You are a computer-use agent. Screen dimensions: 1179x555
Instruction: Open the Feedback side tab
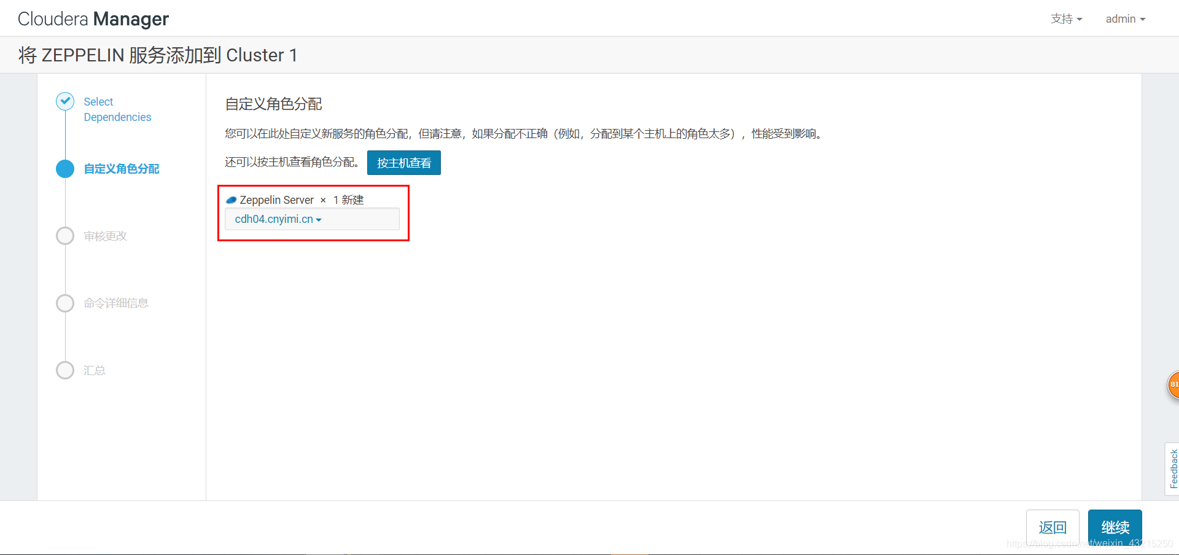point(1172,469)
